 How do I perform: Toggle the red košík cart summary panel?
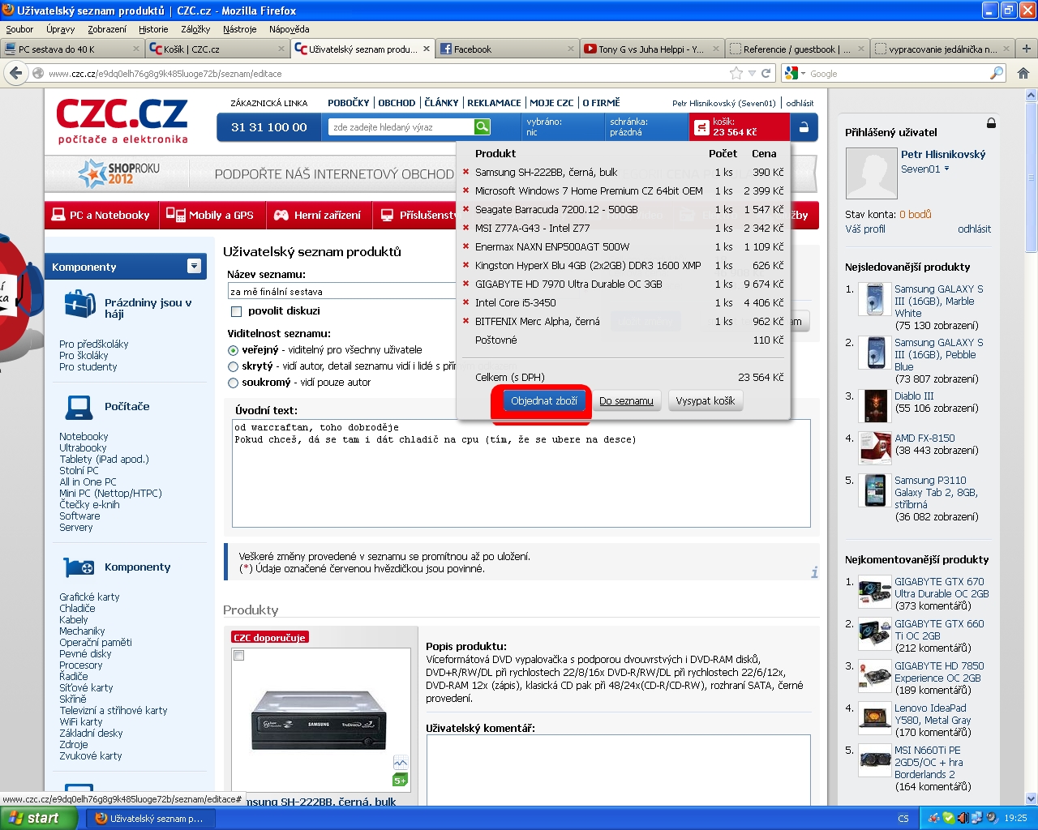point(739,127)
